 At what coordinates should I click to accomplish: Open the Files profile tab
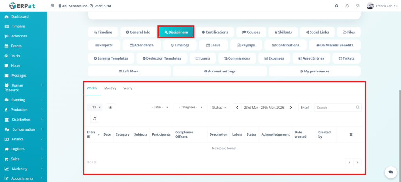coord(349,32)
